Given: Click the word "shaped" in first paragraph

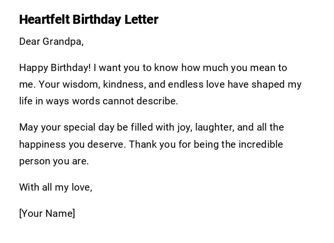Looking at the screenshot, I should click(266, 84).
